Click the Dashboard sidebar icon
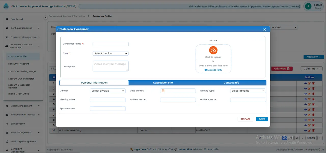326x153 pixels. [x=7, y=19]
